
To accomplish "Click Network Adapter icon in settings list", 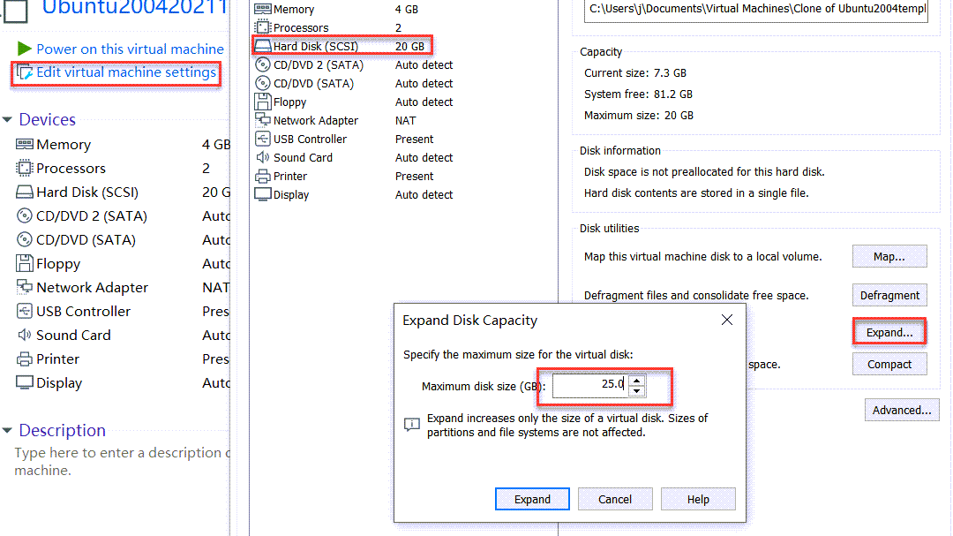I will tap(263, 120).
